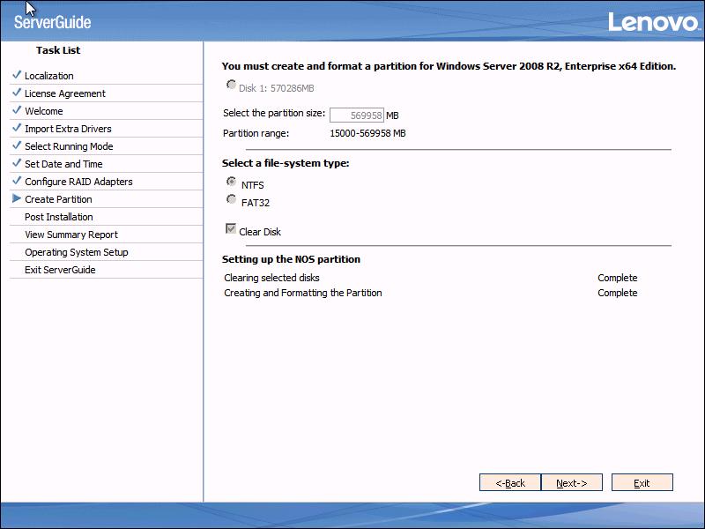Choose Exit ServerGuide from the task list
This screenshot has height=529, width=705.
coord(60,270)
